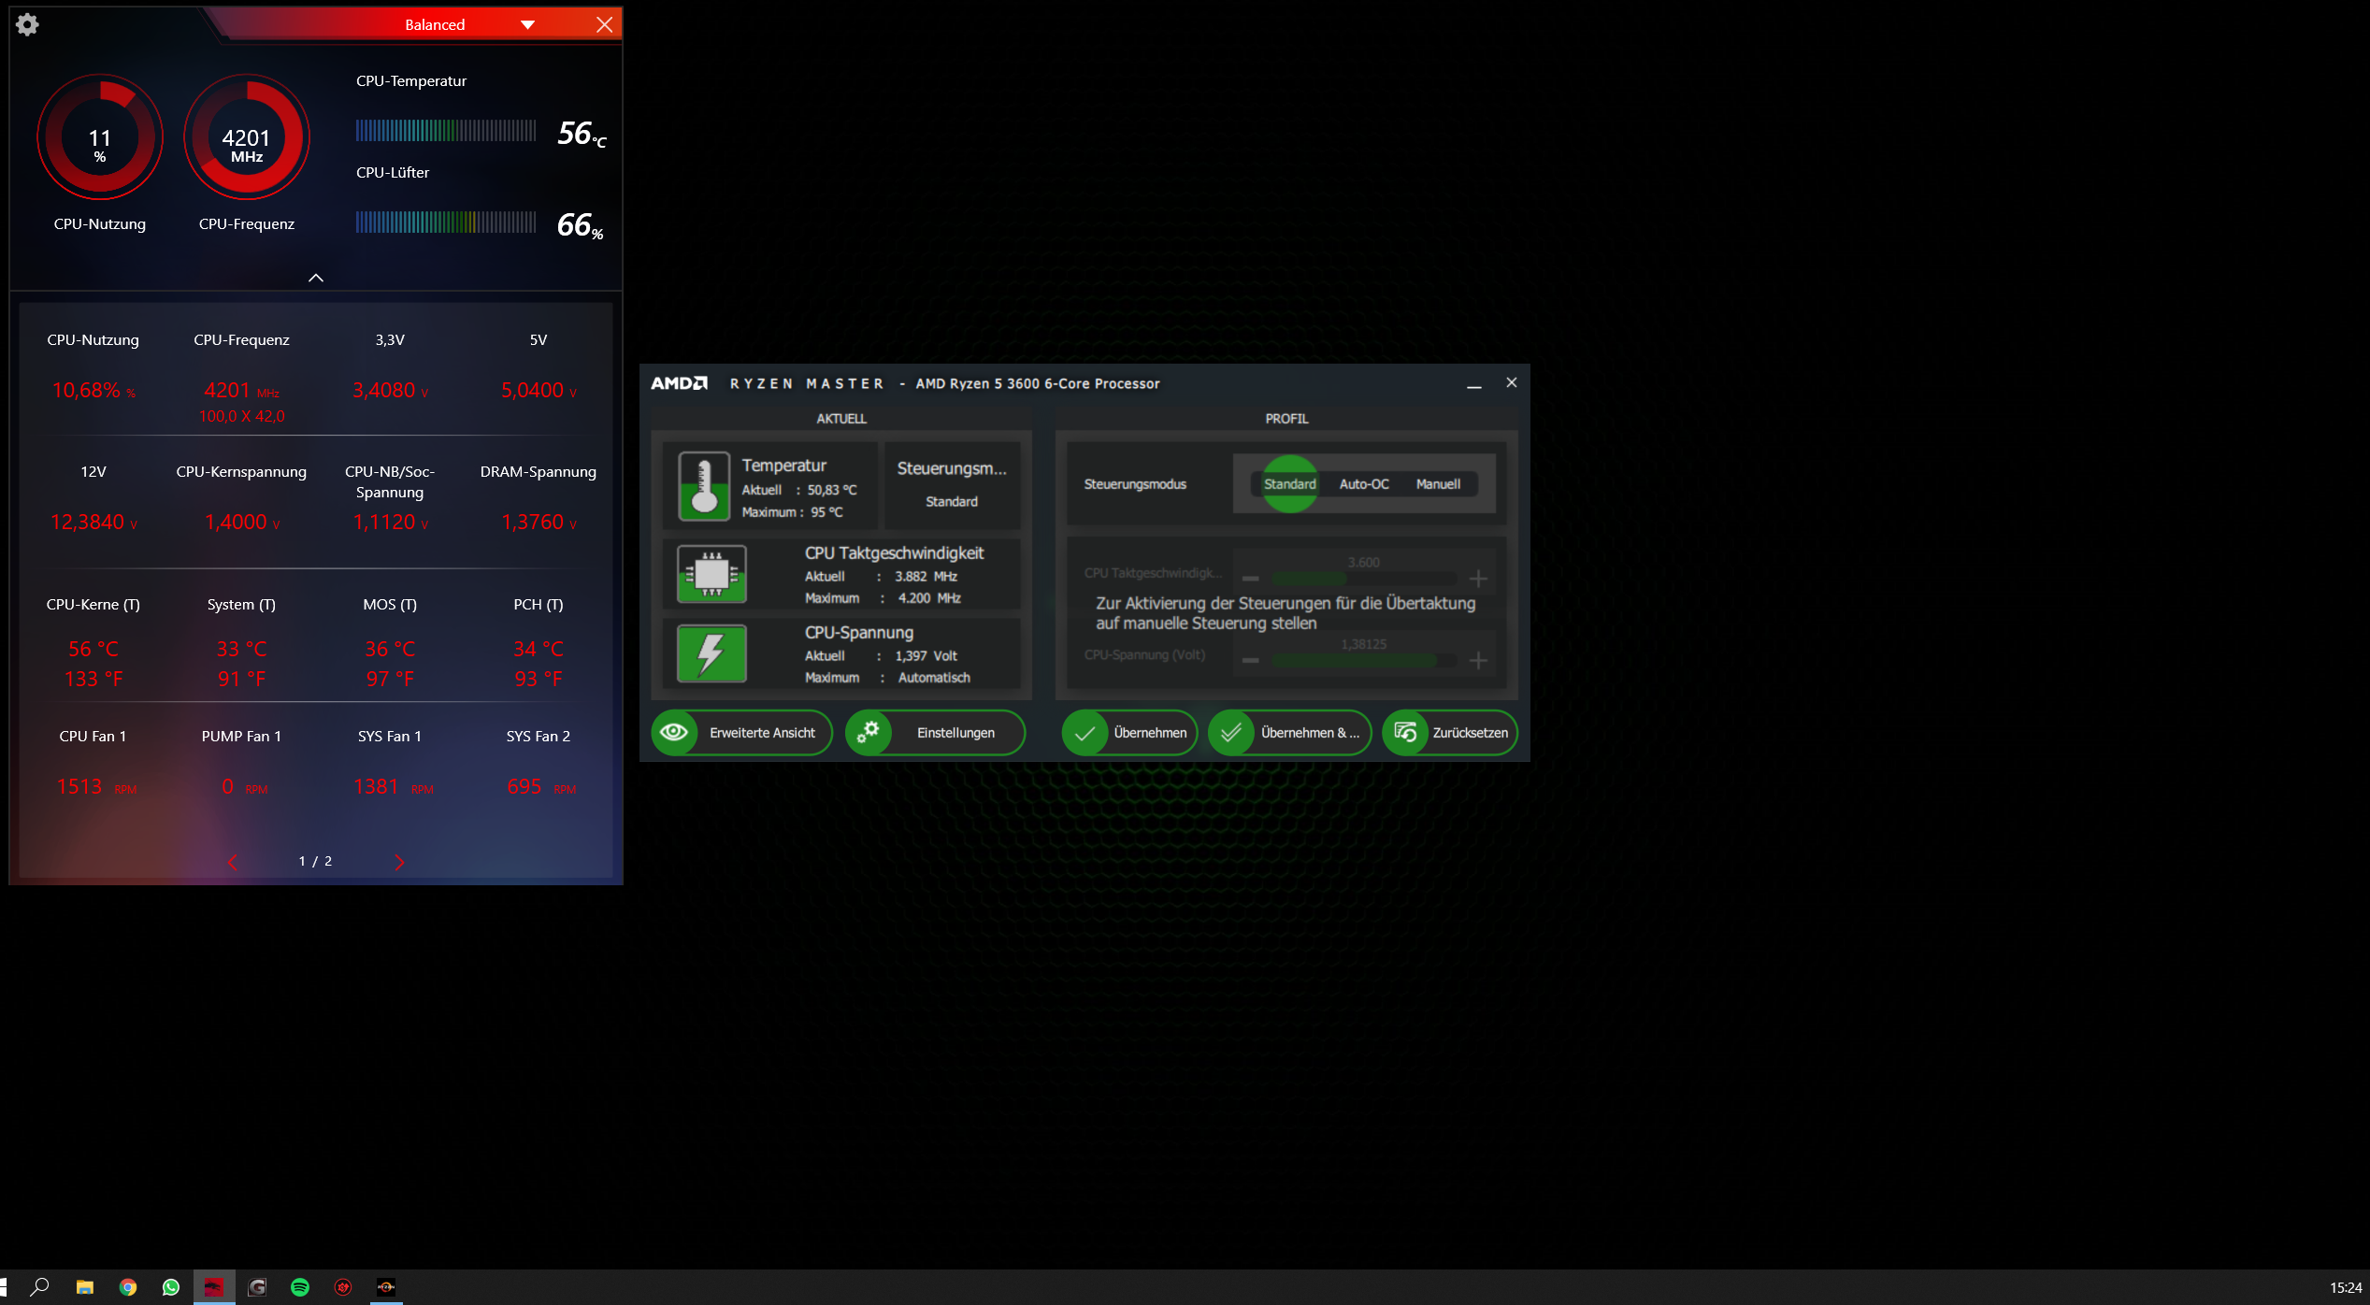
Task: Open Spotify from the taskbar
Action: click(299, 1287)
